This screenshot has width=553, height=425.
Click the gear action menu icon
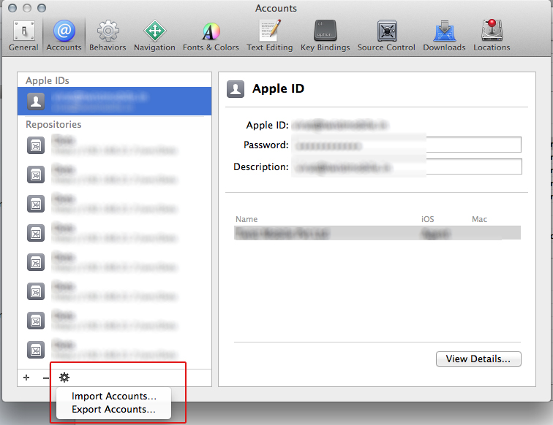click(64, 378)
